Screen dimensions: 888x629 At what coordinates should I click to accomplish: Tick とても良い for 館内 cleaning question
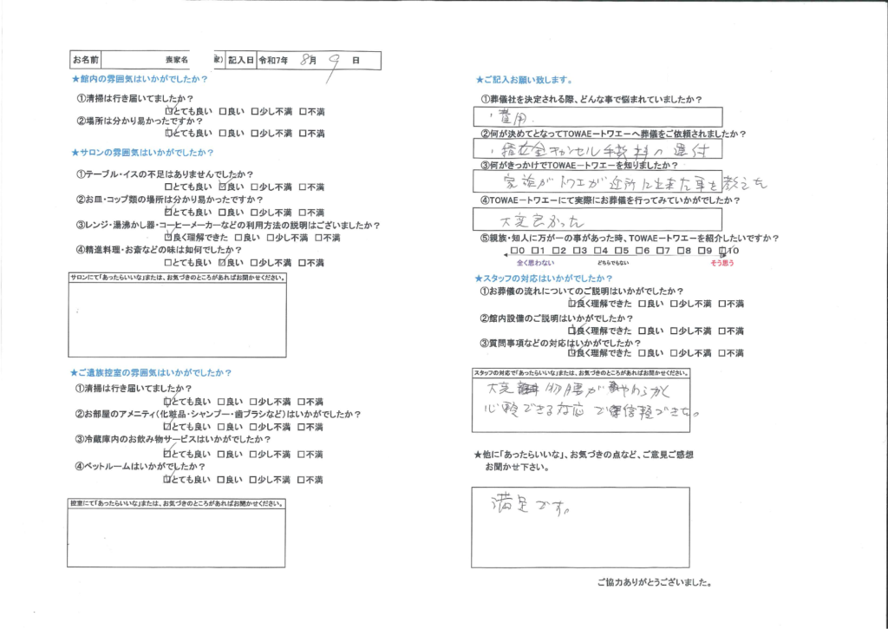tap(168, 111)
